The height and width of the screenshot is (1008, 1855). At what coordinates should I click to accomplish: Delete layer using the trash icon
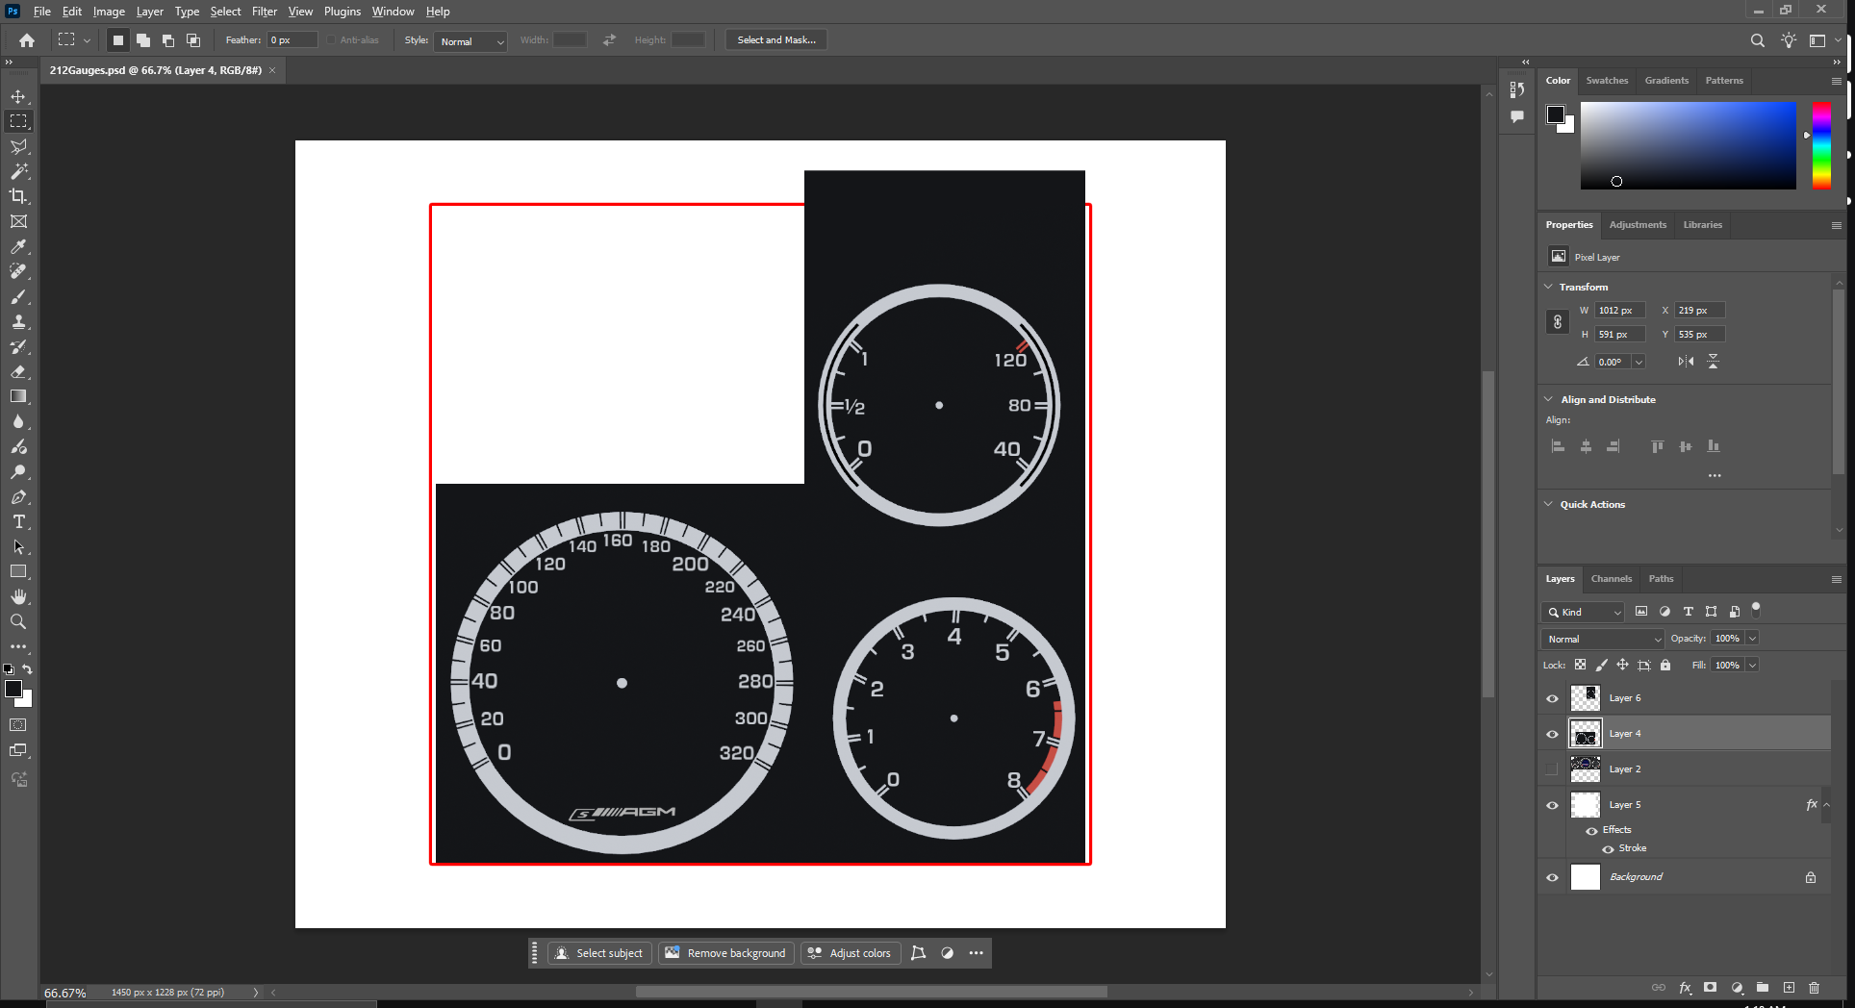coord(1814,988)
